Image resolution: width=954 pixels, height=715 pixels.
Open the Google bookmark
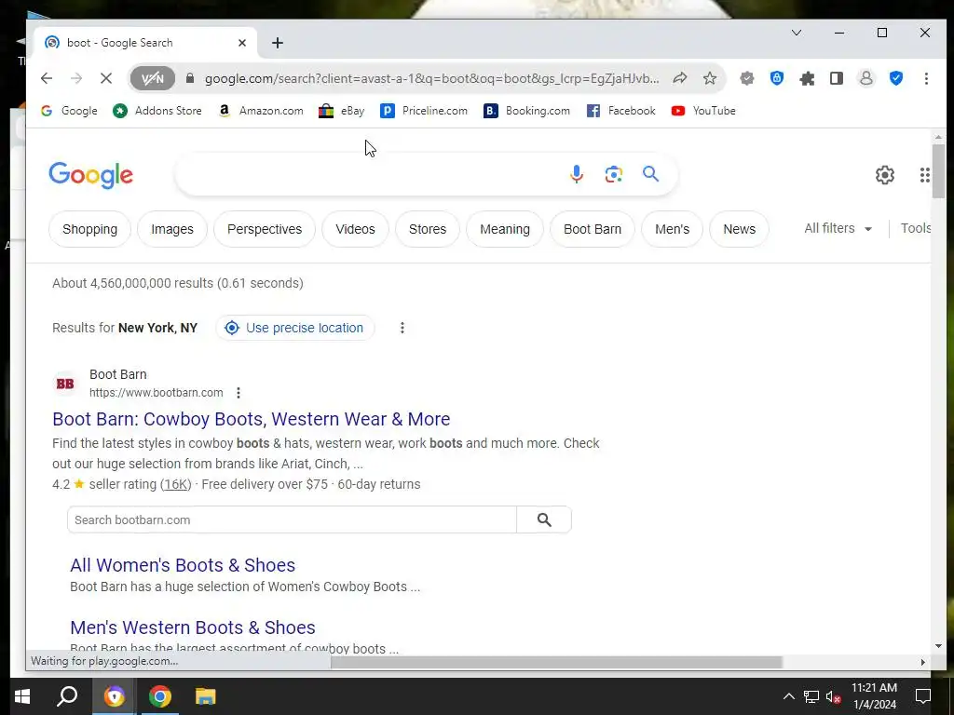tap(69, 111)
